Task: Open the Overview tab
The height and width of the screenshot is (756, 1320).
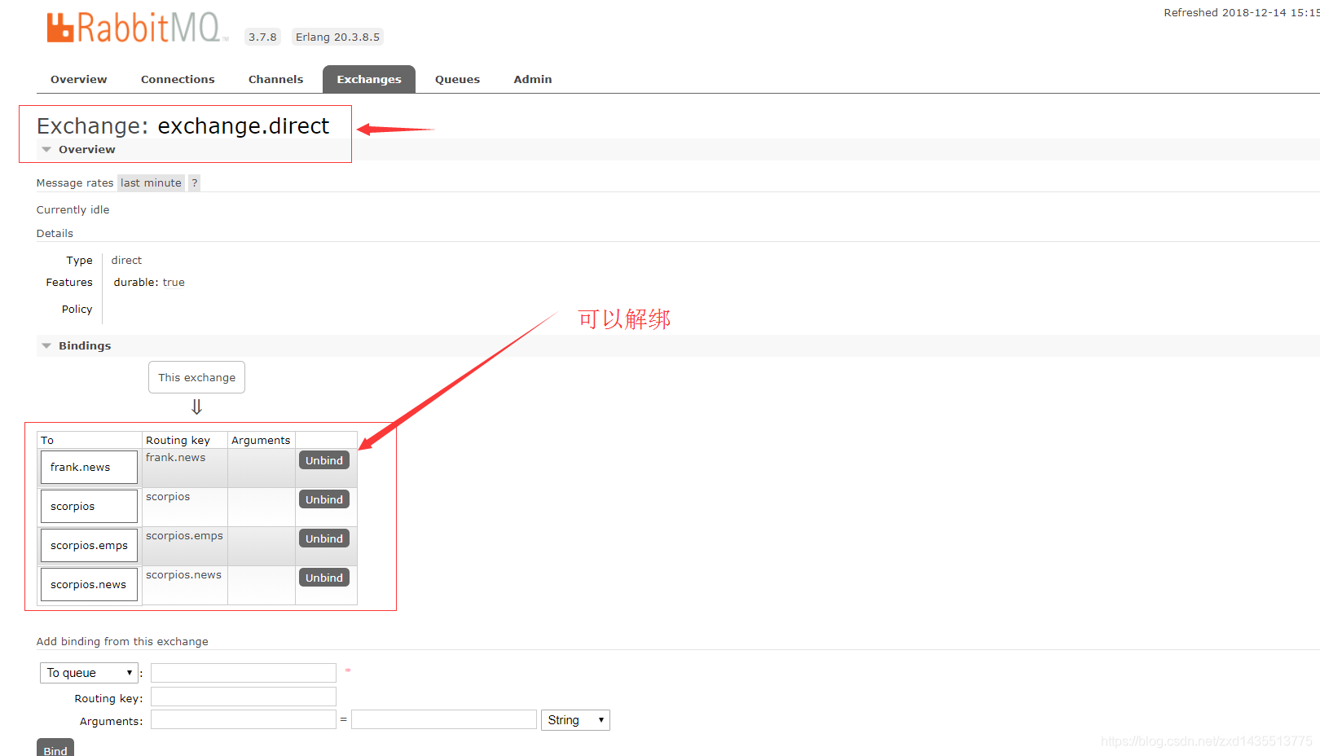Action: [x=78, y=80]
